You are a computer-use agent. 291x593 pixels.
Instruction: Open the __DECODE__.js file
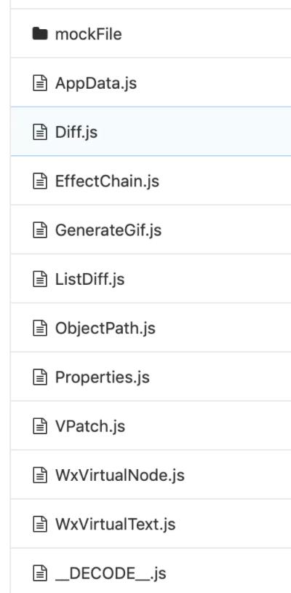[111, 574]
